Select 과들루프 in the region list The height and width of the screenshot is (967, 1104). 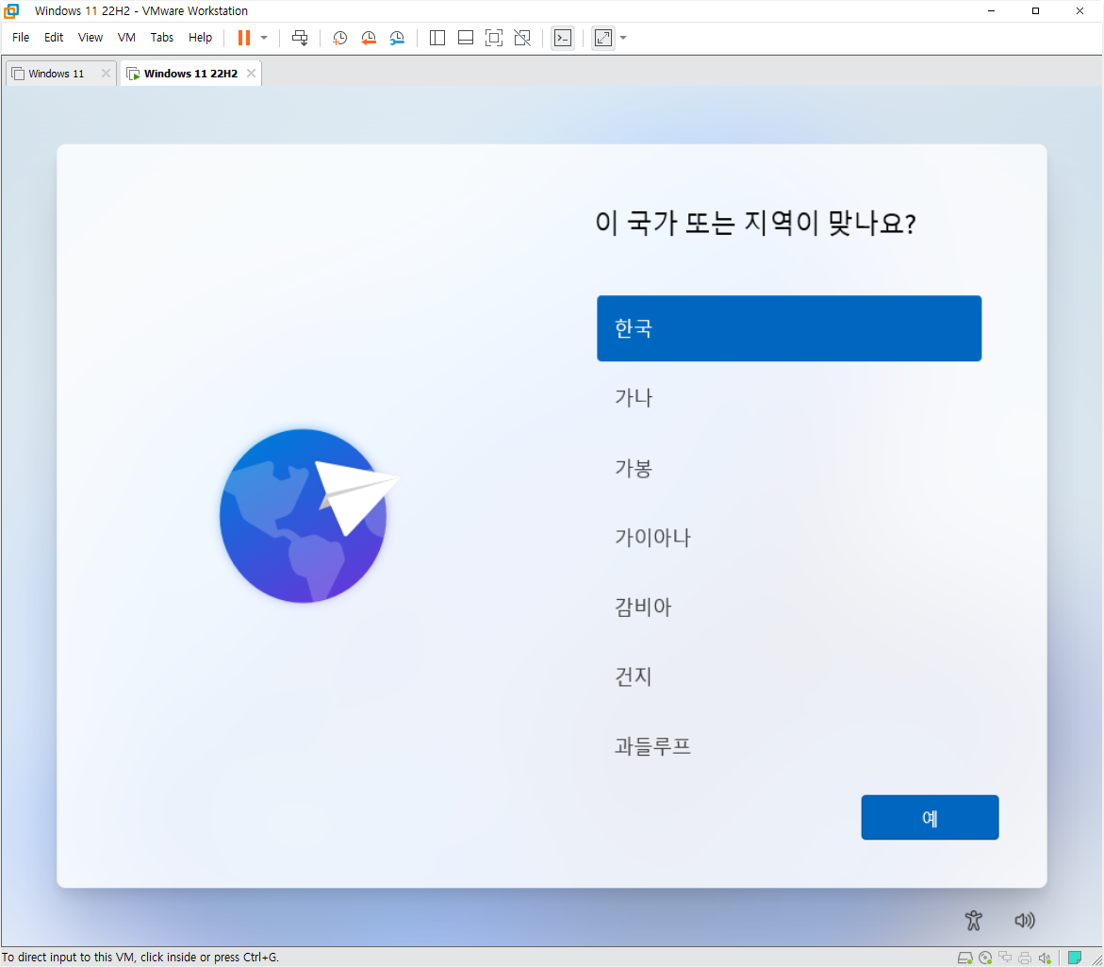[x=788, y=746]
